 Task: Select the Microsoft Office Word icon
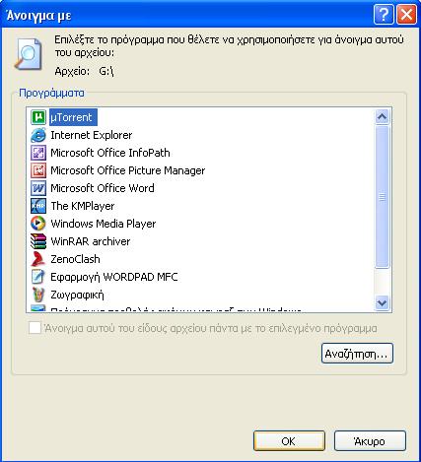[x=38, y=188]
